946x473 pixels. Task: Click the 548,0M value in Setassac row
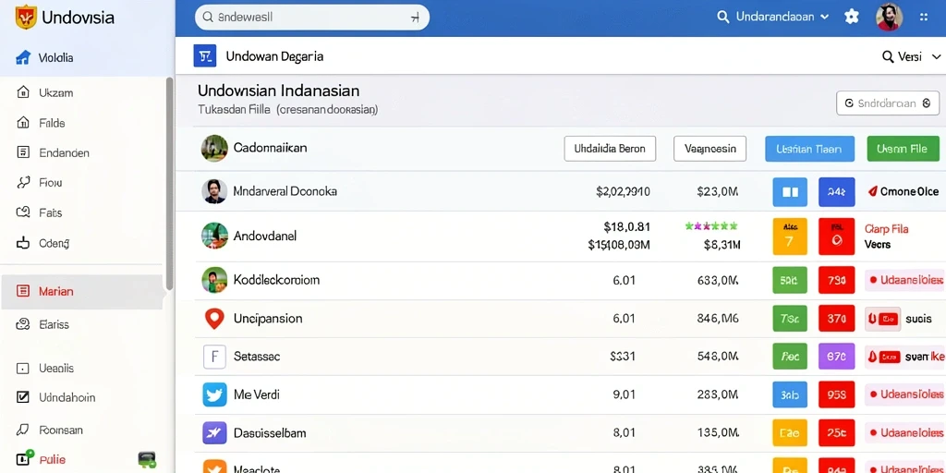point(717,357)
